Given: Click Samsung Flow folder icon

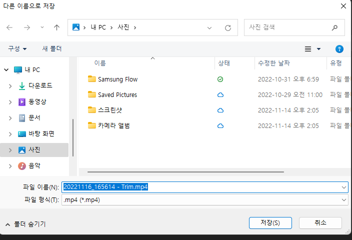Looking at the screenshot, I should pyautogui.click(x=92, y=79).
